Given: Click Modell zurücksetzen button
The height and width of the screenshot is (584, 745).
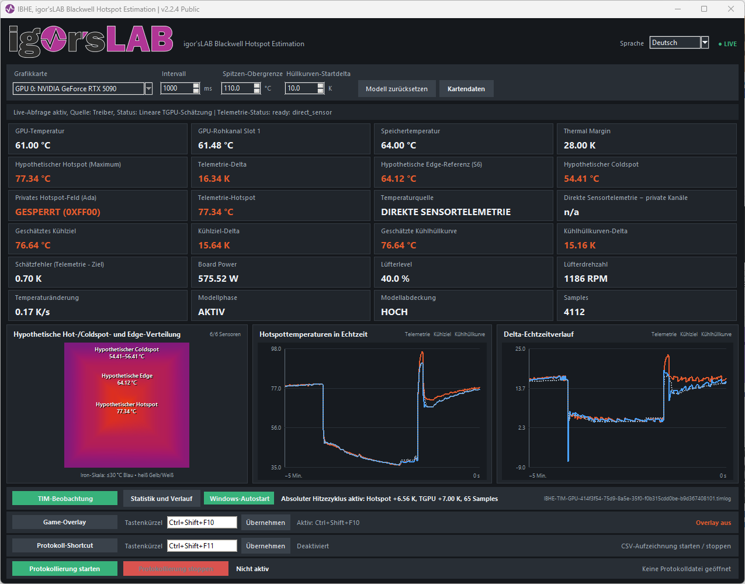Looking at the screenshot, I should 397,89.
